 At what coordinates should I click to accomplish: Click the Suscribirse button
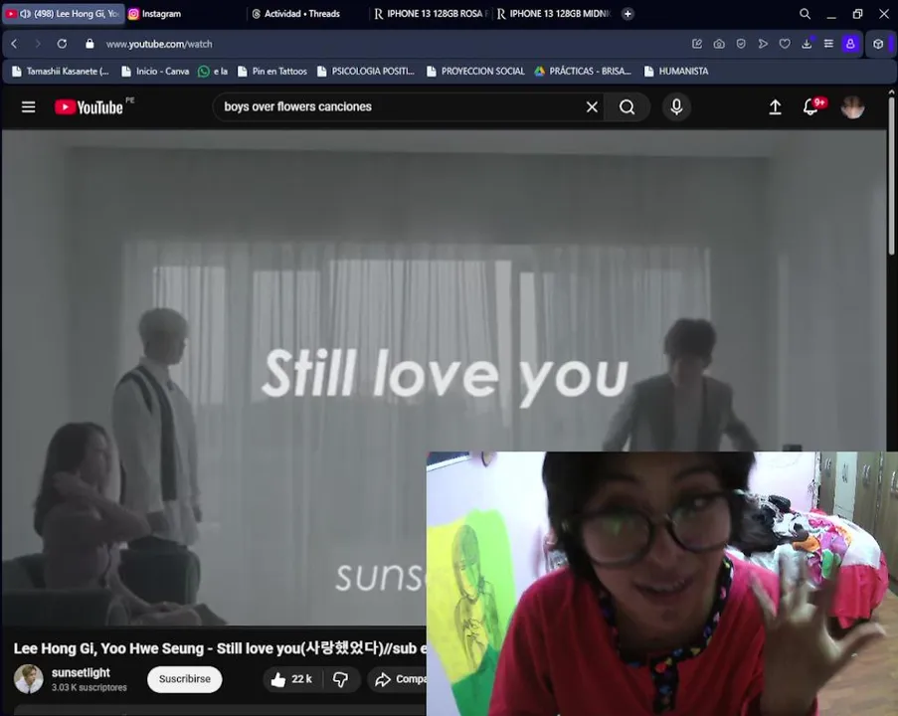coord(184,679)
